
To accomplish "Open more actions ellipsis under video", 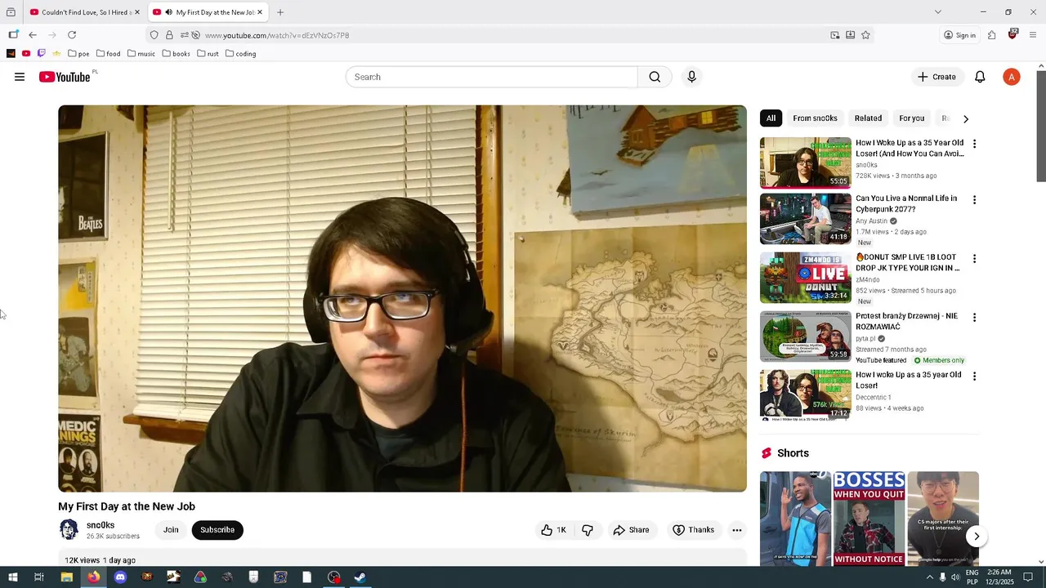I will tap(736, 530).
